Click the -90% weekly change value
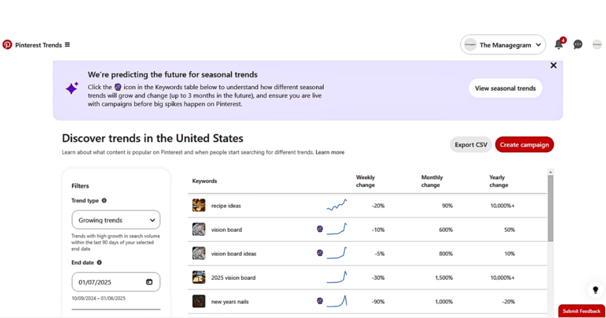 [x=378, y=302]
